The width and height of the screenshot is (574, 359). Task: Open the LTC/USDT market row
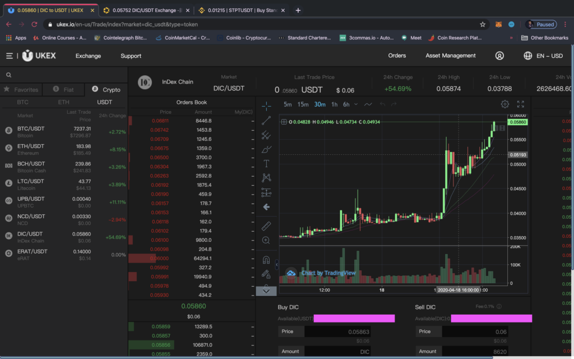click(x=64, y=184)
